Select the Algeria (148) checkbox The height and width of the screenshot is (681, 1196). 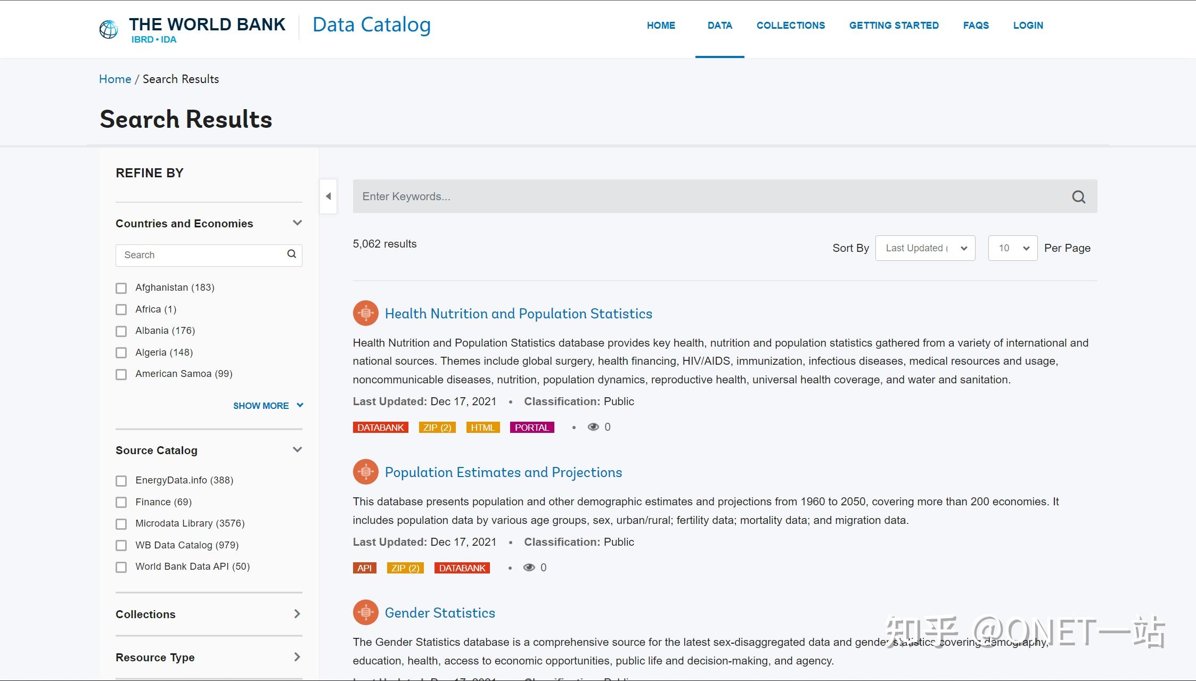[x=121, y=352]
